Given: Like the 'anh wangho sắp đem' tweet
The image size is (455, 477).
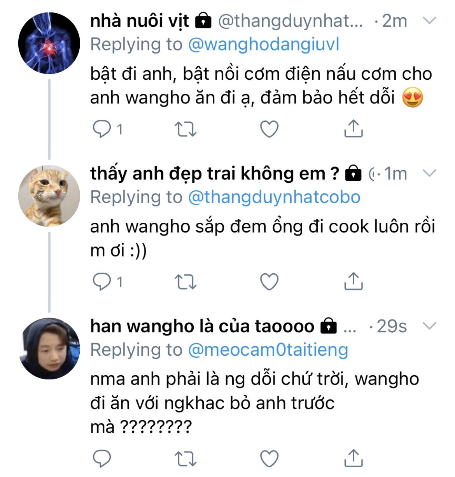Looking at the screenshot, I should point(269,282).
